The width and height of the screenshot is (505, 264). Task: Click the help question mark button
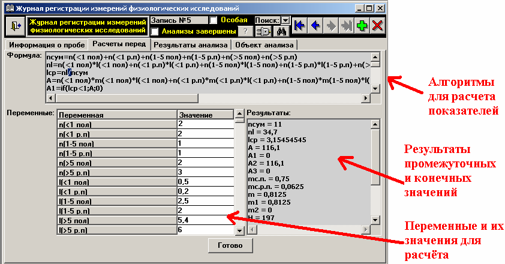click(246, 31)
